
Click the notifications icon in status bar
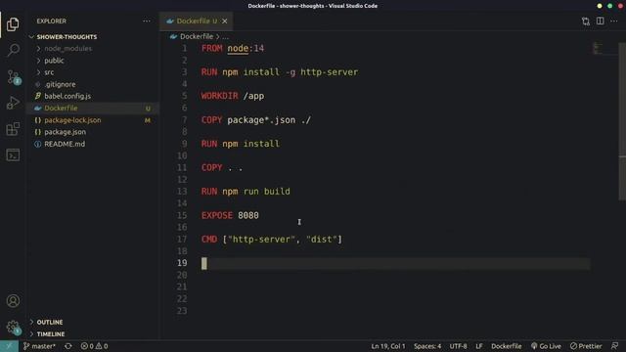(x=615, y=346)
